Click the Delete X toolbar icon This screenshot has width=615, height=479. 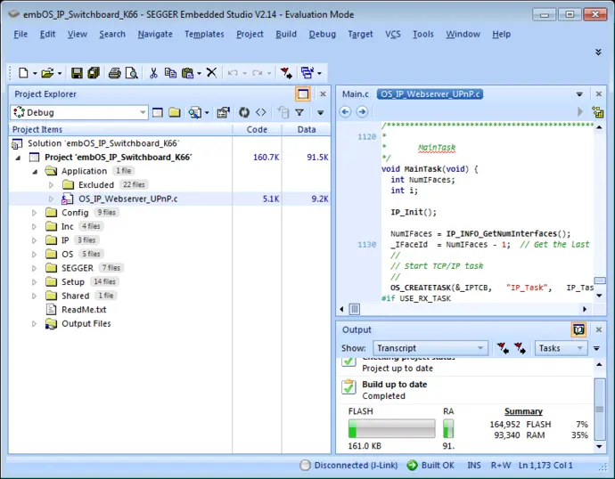point(211,73)
